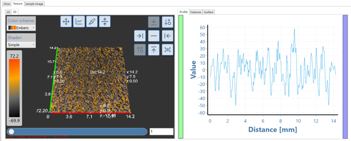Image resolution: width=351 pixels, height=141 pixels.
Task: Click the Dst:14.2 distance label
Action: pyautogui.click(x=97, y=72)
